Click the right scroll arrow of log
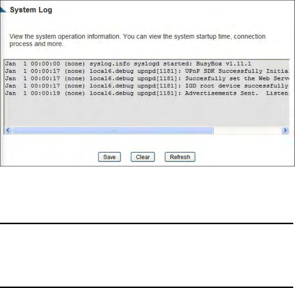This screenshot has height=288, width=295. [x=285, y=130]
